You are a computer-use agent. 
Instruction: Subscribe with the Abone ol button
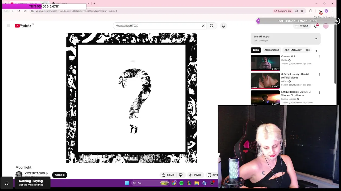tap(60, 175)
